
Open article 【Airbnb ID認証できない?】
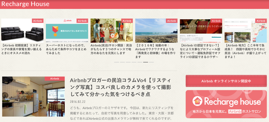pos(201,51)
